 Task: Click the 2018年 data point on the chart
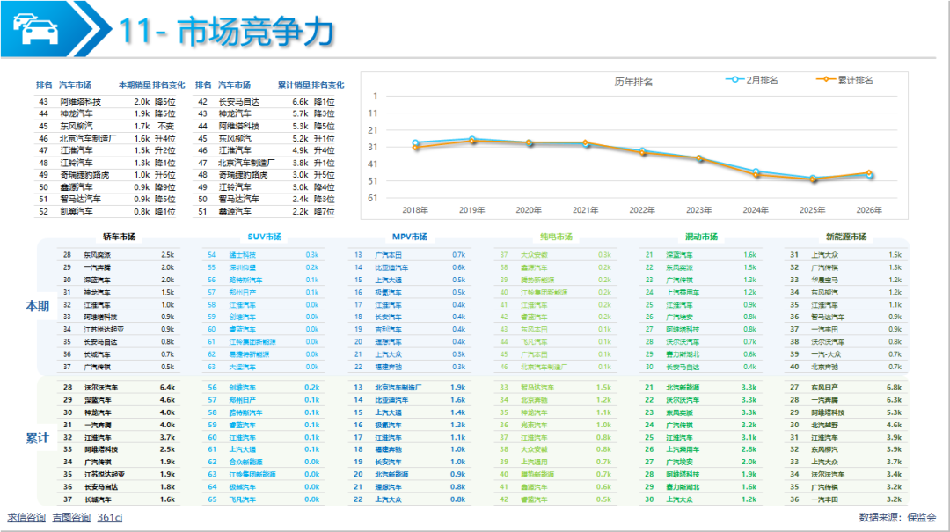(x=415, y=142)
